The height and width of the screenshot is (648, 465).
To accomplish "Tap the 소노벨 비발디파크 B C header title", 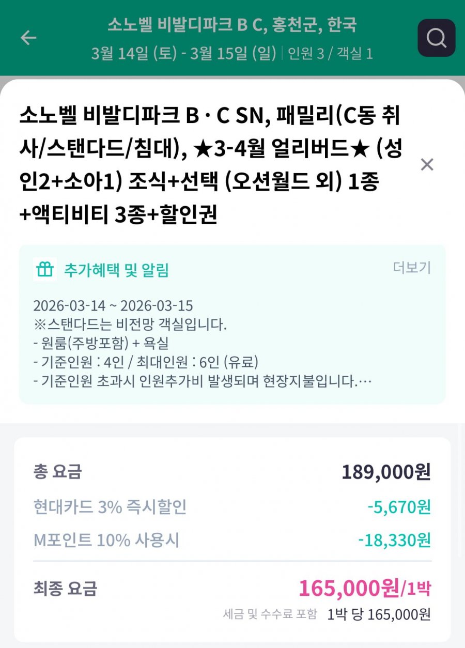I will click(232, 24).
